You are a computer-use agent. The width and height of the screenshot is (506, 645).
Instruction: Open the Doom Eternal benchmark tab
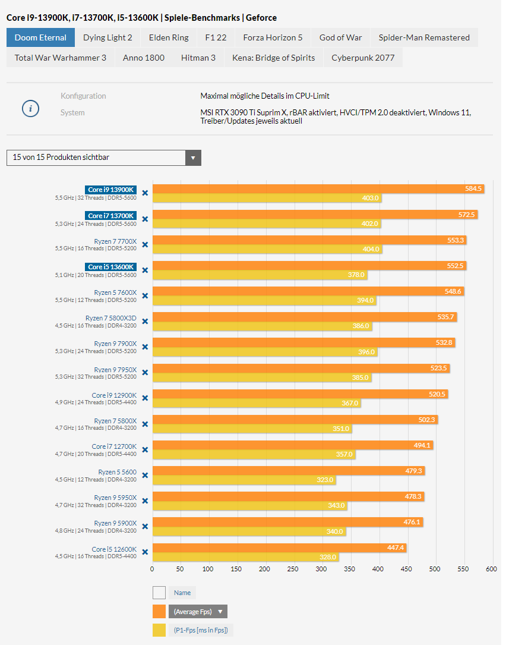(x=41, y=37)
